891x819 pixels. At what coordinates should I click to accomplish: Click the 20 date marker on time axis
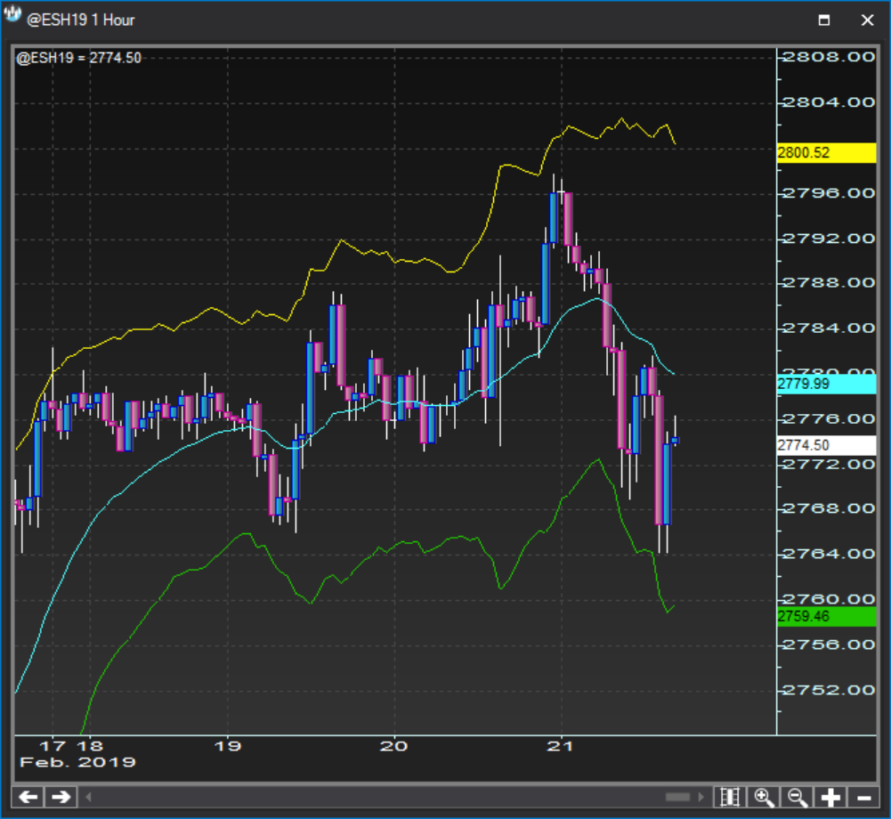tap(394, 746)
